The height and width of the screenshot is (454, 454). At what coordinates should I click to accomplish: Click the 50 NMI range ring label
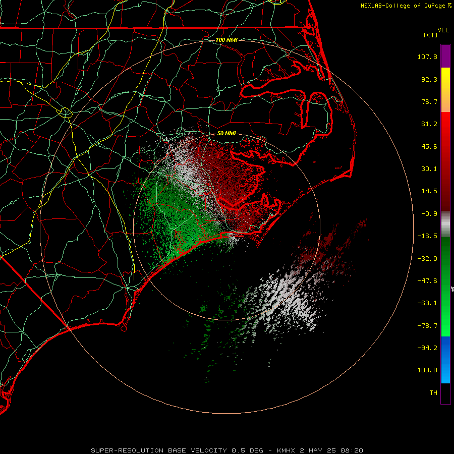point(226,134)
